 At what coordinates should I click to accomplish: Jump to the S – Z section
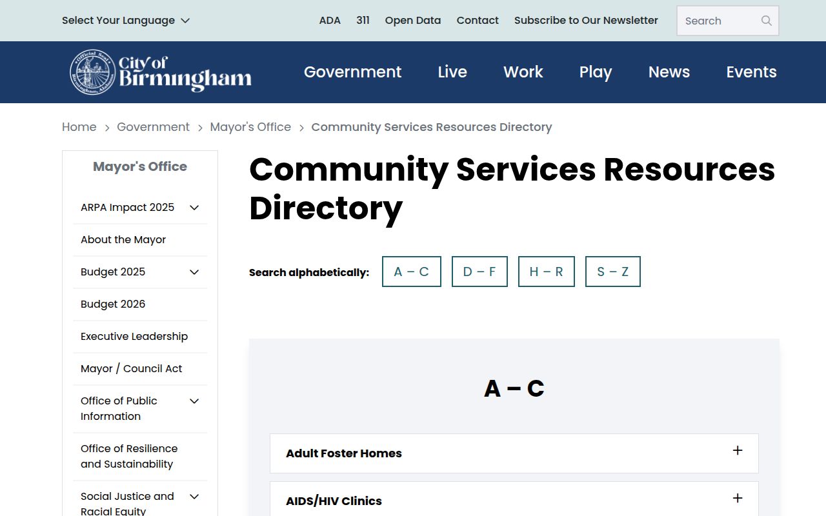click(612, 272)
